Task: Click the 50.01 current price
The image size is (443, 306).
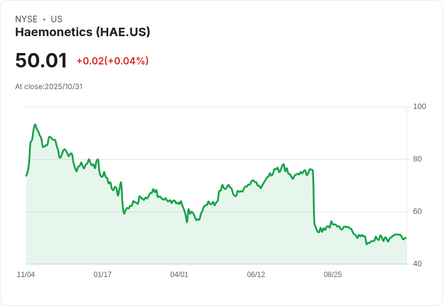Action: 41,61
